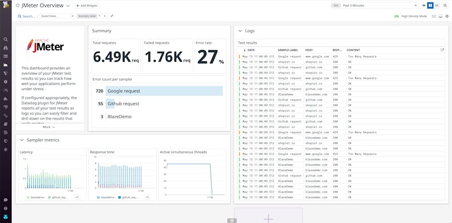452x223 pixels.
Task: Sort logs by DATE column
Action: pos(249,50)
